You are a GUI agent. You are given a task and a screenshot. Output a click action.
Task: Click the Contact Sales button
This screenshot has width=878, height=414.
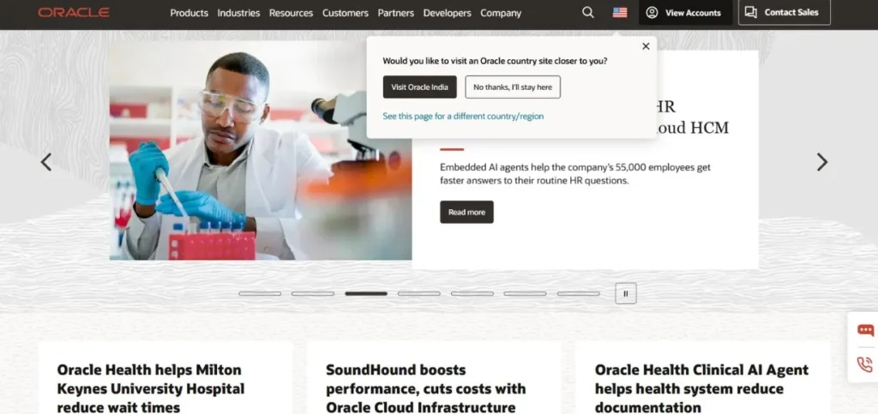coord(784,12)
